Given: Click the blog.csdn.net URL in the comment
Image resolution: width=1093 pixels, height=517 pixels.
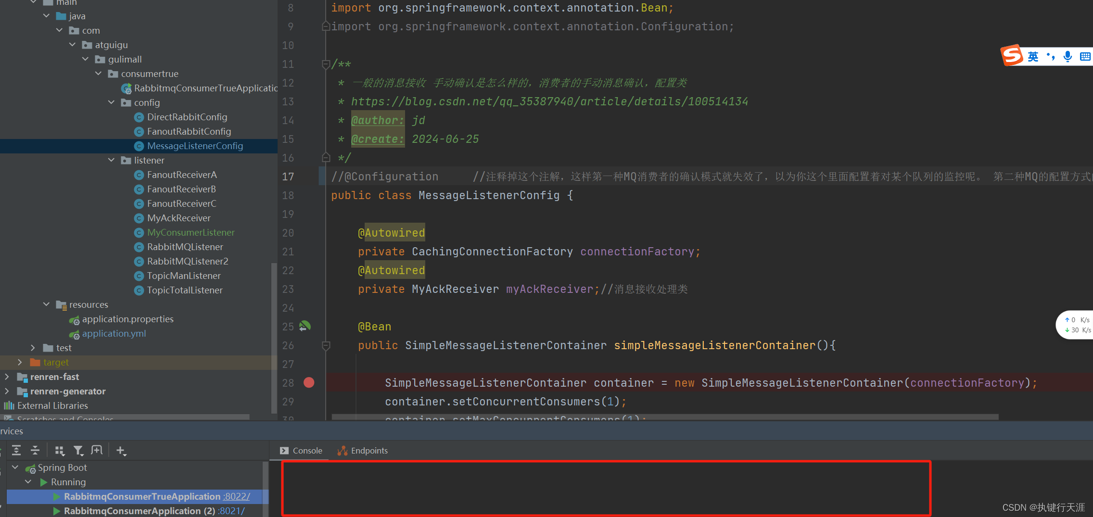Looking at the screenshot, I should pyautogui.click(x=549, y=101).
